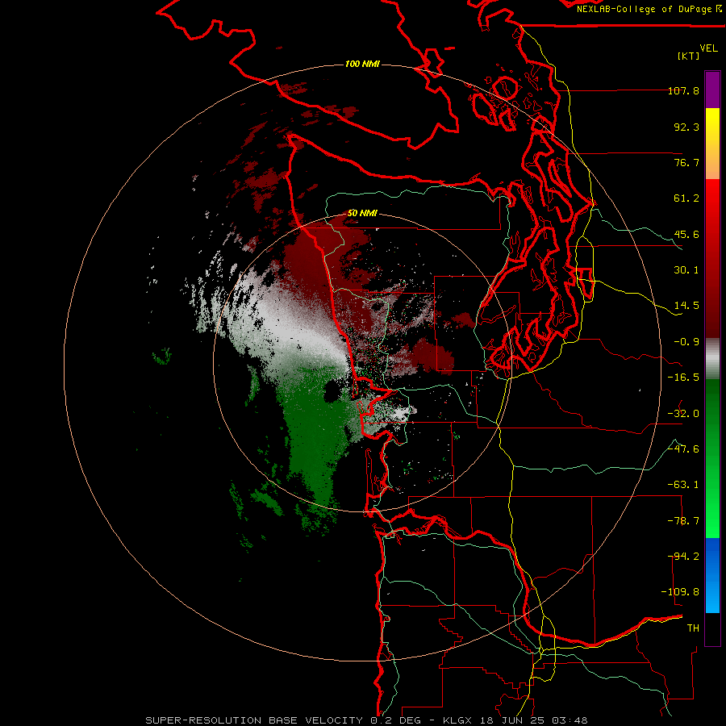Click the TH legend label

[x=693, y=628]
